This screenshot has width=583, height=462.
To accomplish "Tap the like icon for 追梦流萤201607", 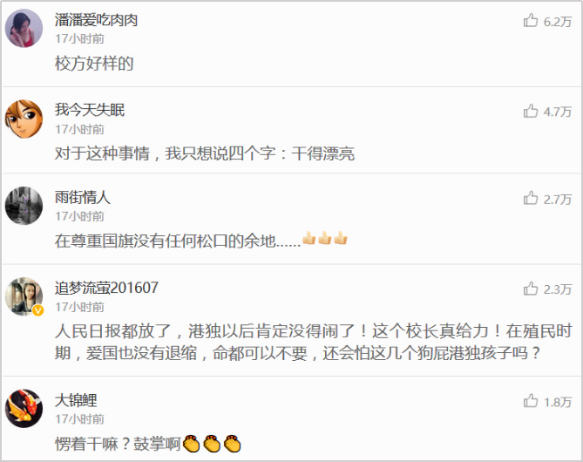I will [531, 289].
